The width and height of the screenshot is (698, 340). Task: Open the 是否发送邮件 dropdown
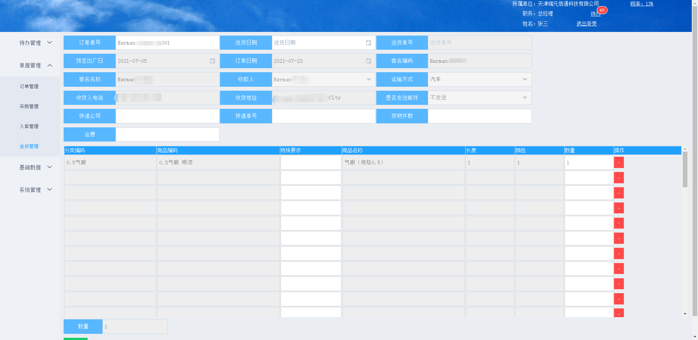click(524, 98)
